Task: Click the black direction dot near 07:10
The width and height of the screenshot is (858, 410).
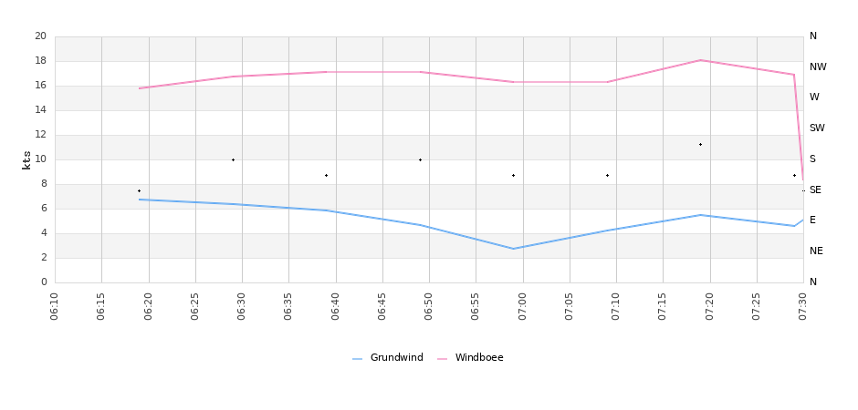Action: [x=607, y=175]
